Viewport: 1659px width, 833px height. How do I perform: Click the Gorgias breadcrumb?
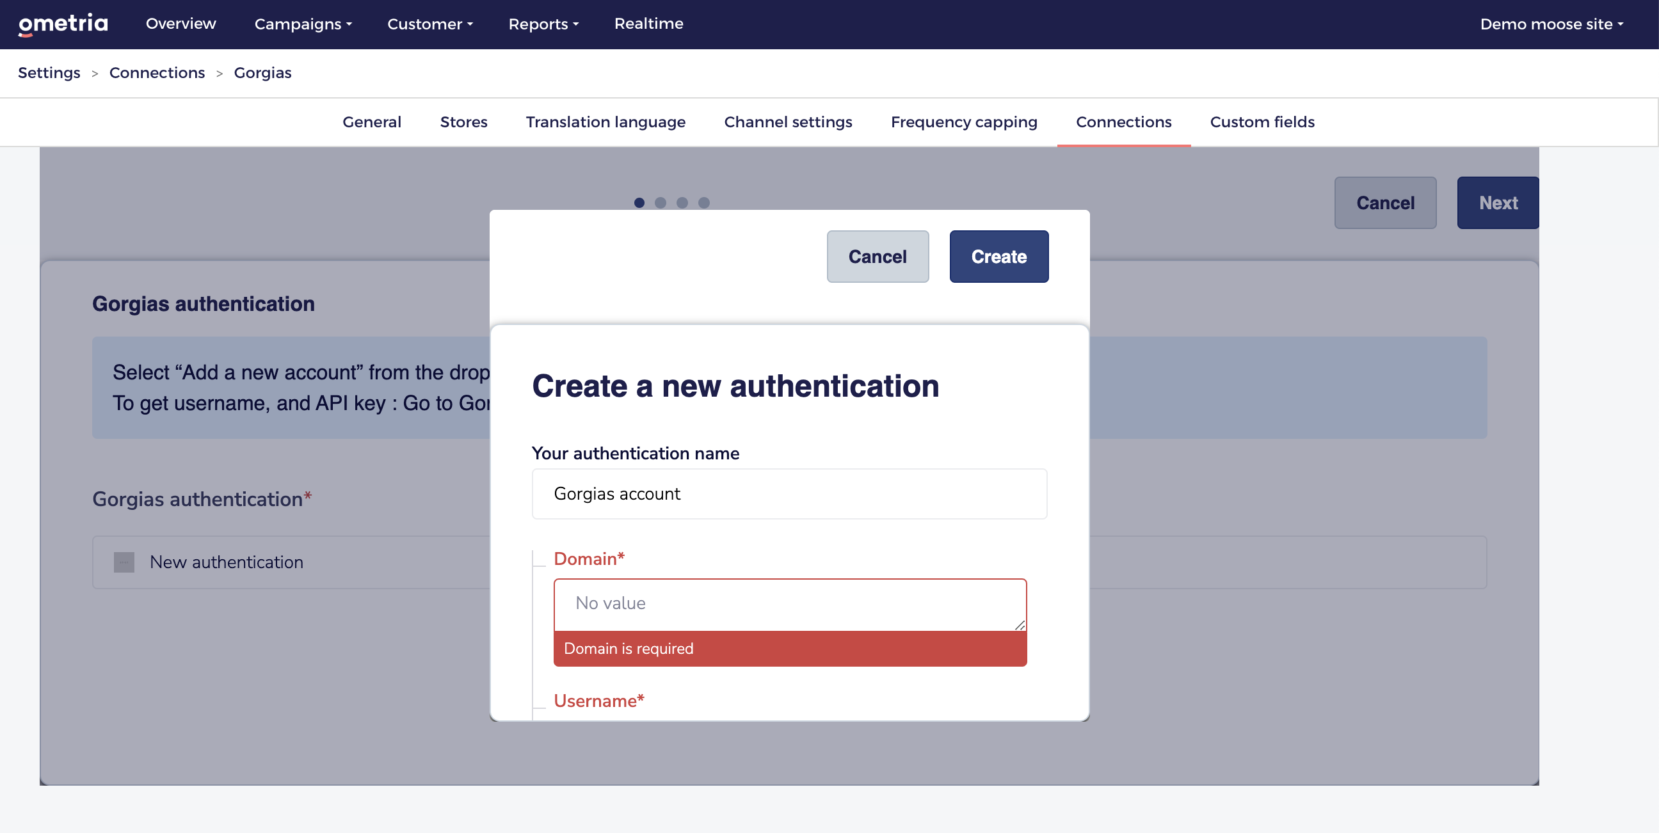[x=263, y=73]
